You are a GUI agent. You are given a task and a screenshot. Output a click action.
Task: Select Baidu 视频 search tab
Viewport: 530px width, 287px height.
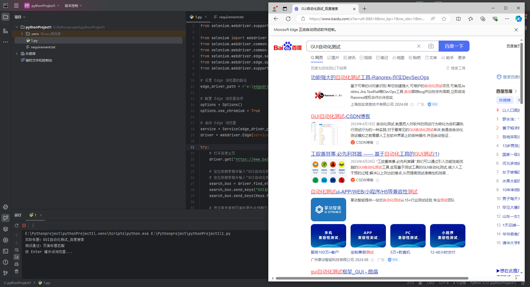pyautogui.click(x=366, y=58)
